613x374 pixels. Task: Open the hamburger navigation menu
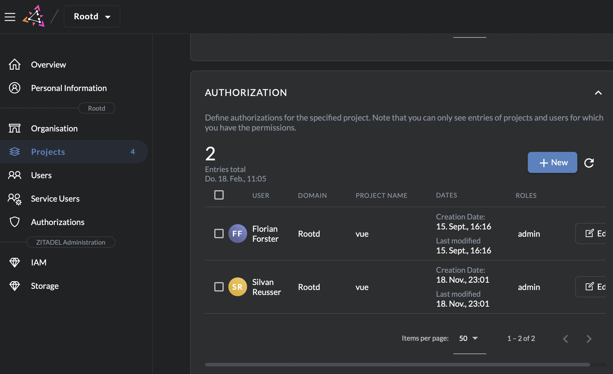point(10,17)
